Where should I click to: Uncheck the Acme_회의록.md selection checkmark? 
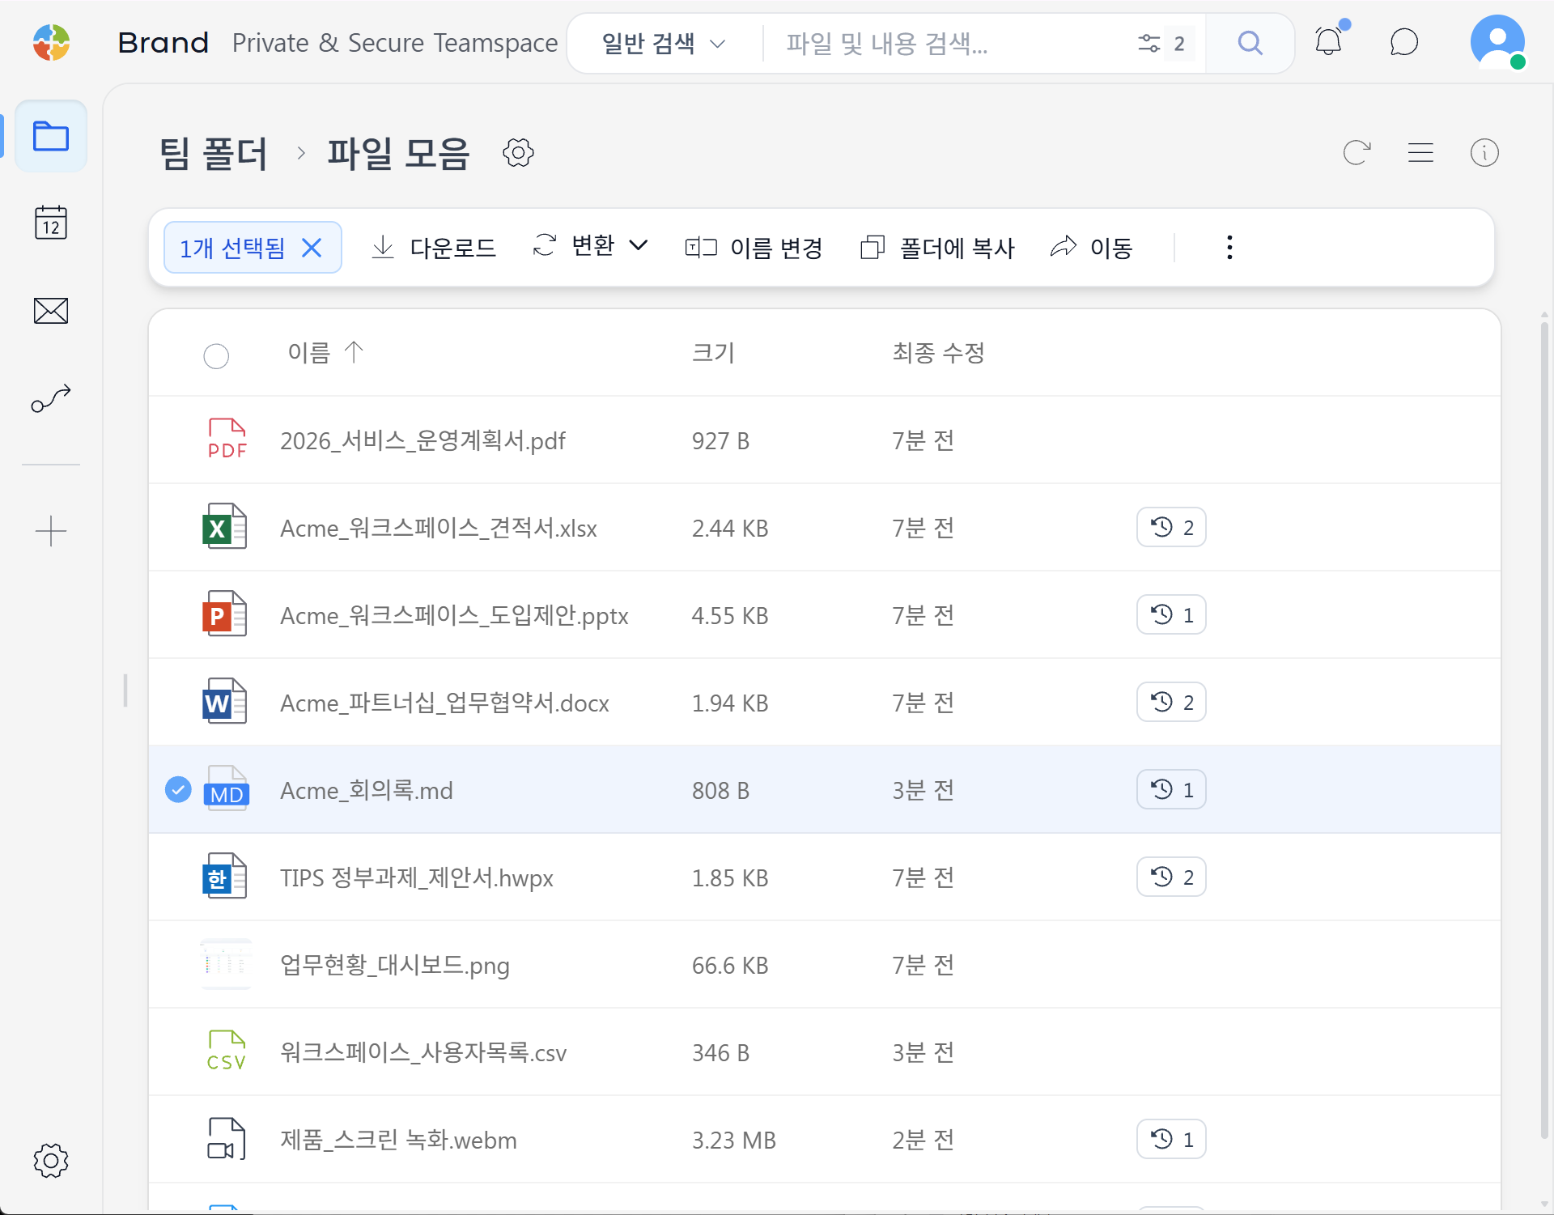click(x=178, y=789)
